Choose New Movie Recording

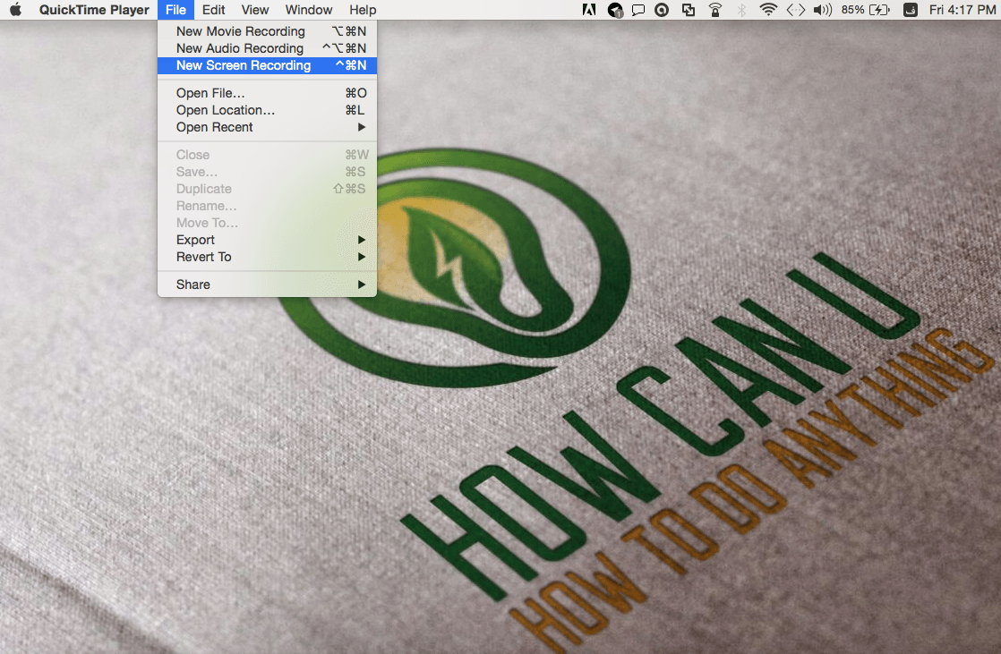[267, 31]
